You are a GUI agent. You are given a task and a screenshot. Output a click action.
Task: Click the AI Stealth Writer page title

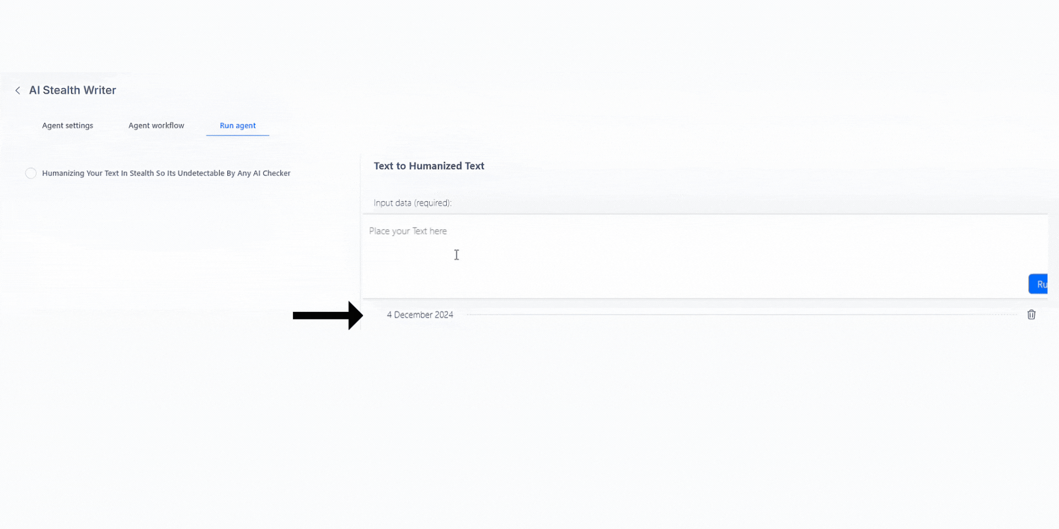point(72,90)
